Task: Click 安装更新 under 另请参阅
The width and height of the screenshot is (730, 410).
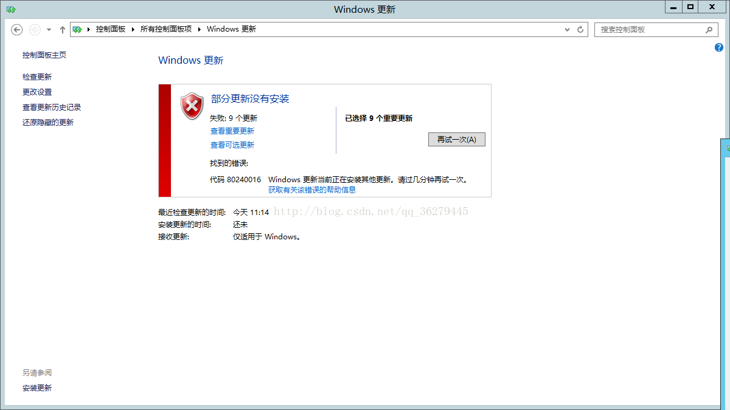Action: [37, 388]
